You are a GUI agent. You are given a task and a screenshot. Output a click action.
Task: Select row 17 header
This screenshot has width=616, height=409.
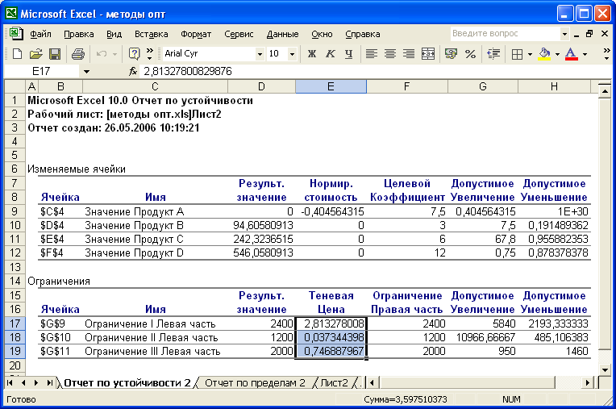tap(15, 323)
